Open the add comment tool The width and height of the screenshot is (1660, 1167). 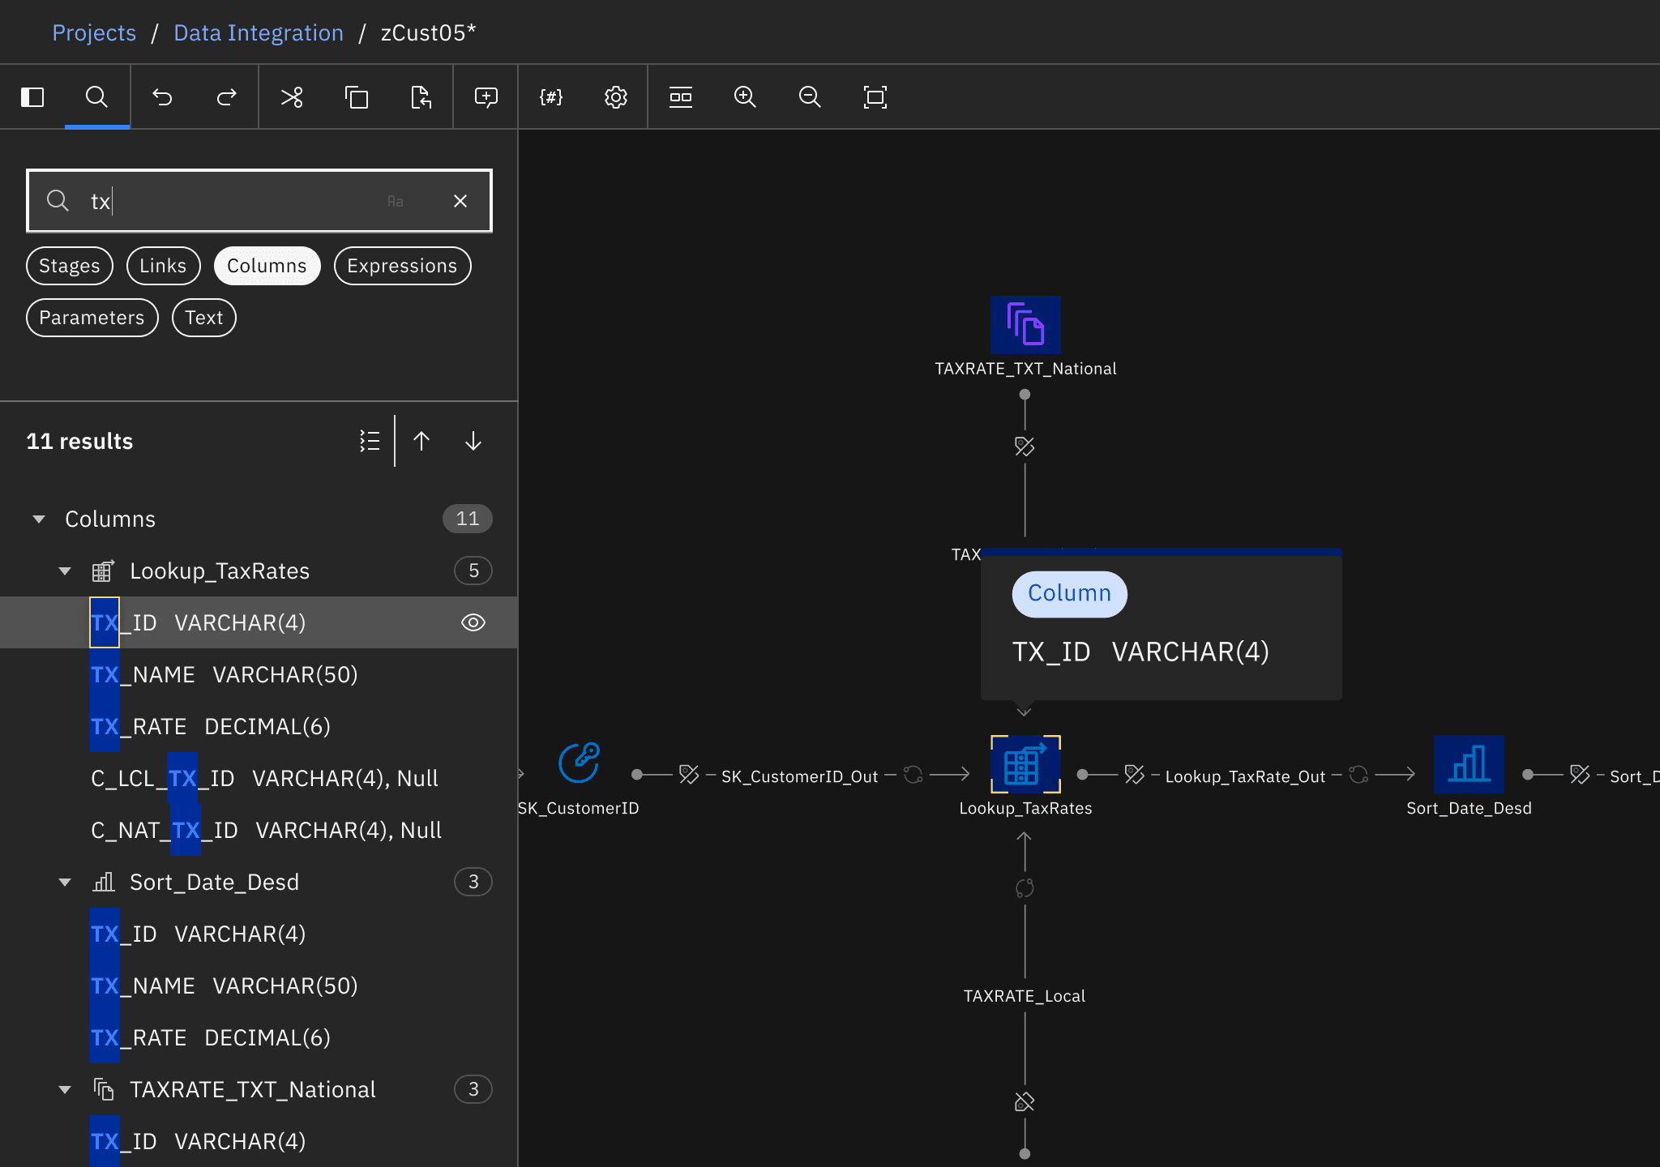click(x=486, y=97)
